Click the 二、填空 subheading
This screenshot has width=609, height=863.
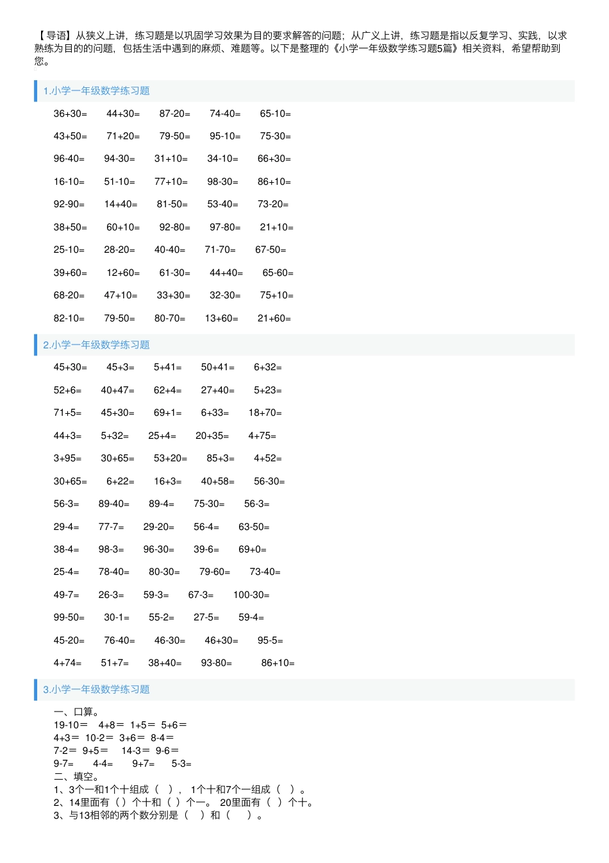pyautogui.click(x=76, y=776)
